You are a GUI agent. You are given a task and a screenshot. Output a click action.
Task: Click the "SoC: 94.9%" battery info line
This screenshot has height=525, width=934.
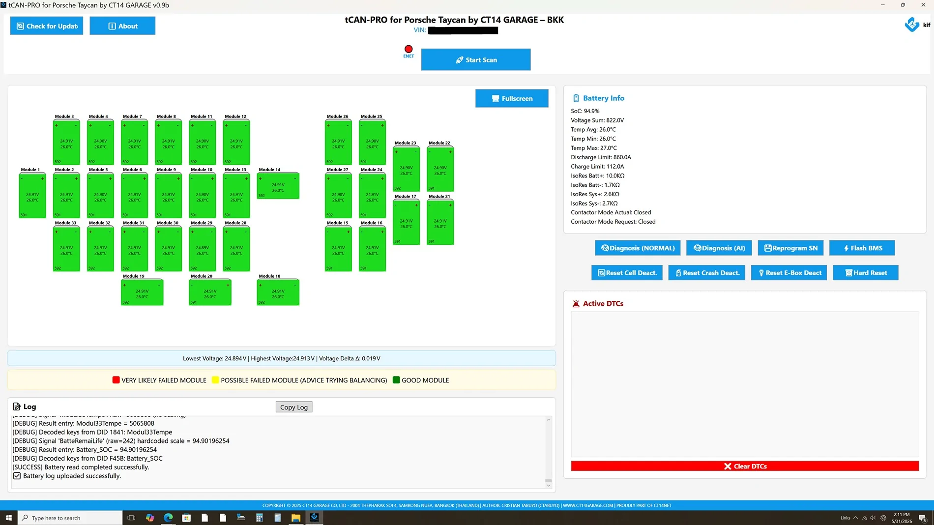585,111
